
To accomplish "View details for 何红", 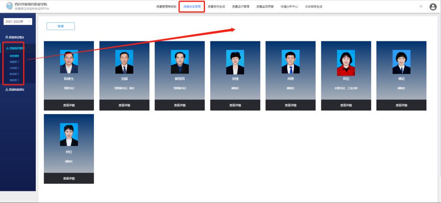I will (69, 178).
